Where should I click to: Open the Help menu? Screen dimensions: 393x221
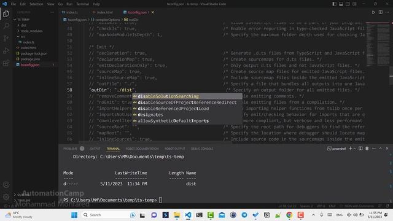[96, 4]
